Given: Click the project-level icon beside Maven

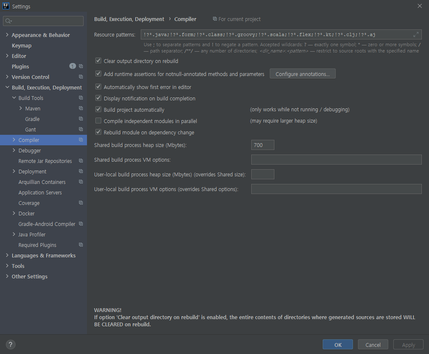Looking at the screenshot, I should (81, 108).
